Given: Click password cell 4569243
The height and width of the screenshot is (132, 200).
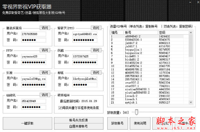Looking at the screenshot, I should click(164, 99).
